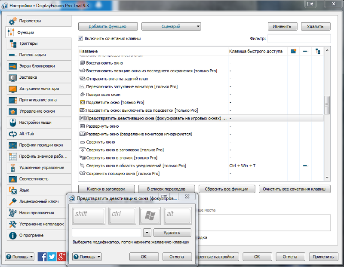344x267 pixels.
Task: Toggle 'Включить сочетания клавиш' checkbox
Action: [x=80, y=38]
